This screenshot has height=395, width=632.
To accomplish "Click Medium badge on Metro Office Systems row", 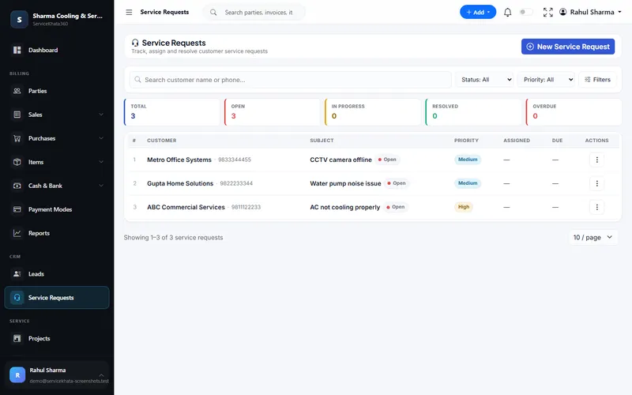I will click(x=468, y=160).
